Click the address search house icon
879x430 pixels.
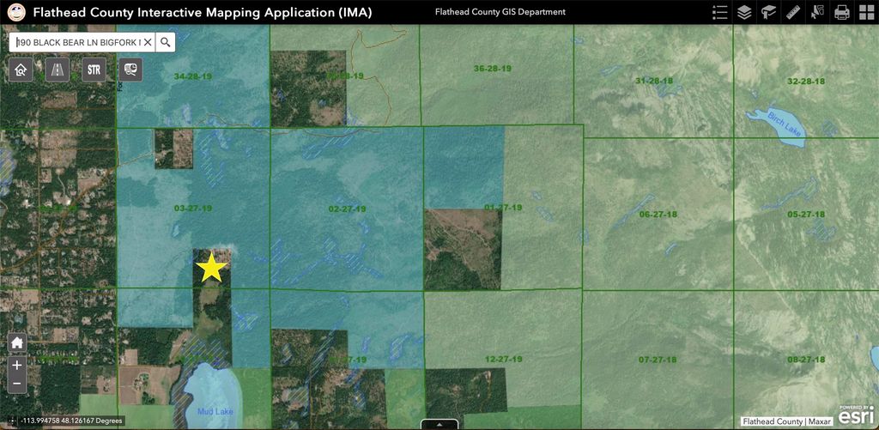[x=21, y=70]
